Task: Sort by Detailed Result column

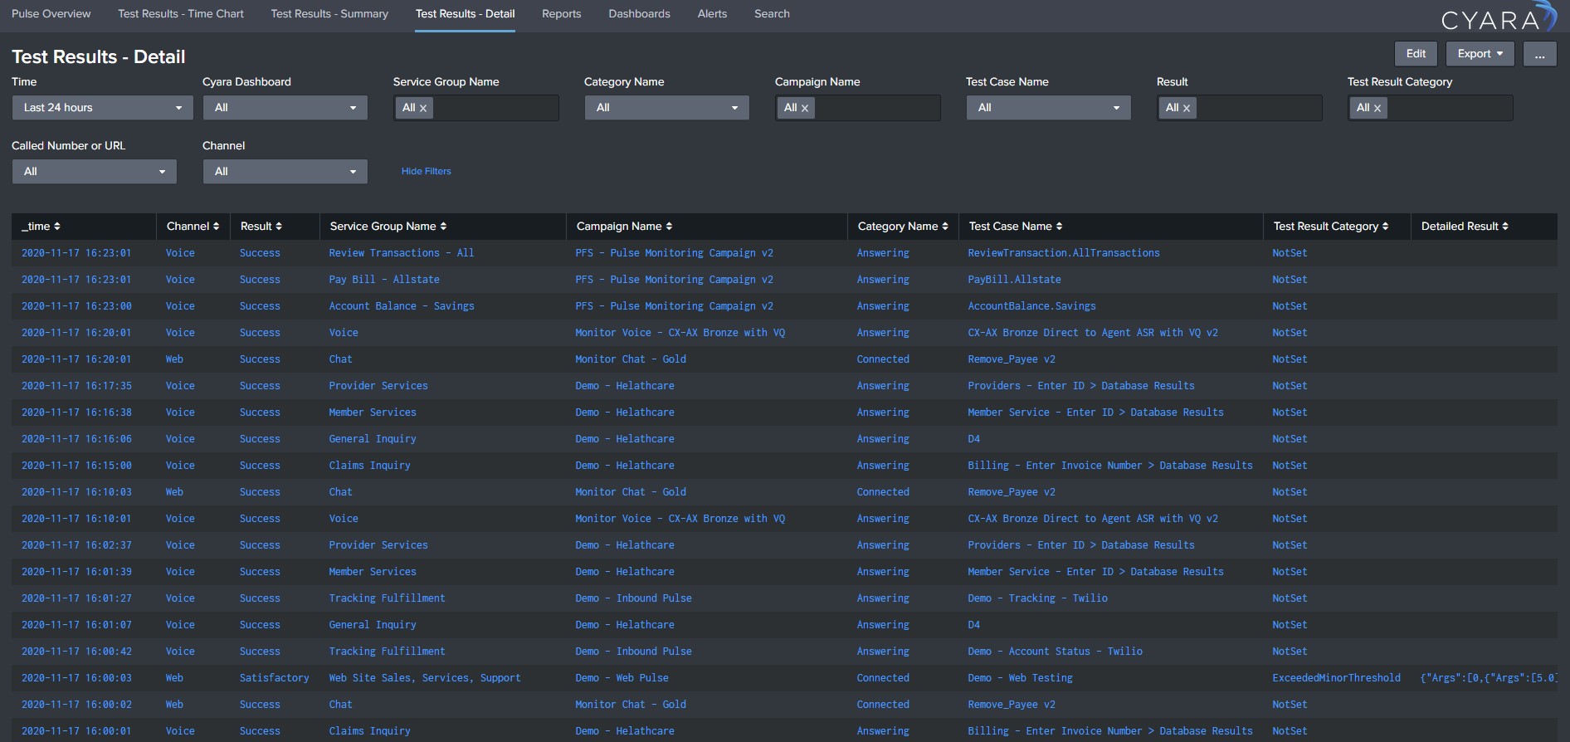Action: click(x=1465, y=227)
